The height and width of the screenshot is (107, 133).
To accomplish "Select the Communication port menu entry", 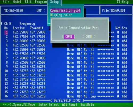I will pos(65,11).
